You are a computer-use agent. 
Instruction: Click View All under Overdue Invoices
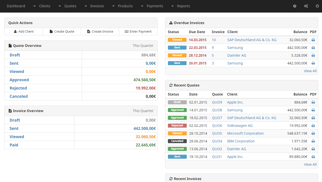(x=310, y=71)
